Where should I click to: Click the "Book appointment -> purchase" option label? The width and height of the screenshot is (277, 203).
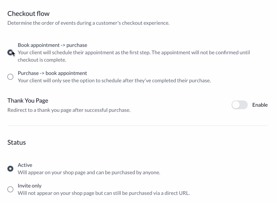[53, 45]
